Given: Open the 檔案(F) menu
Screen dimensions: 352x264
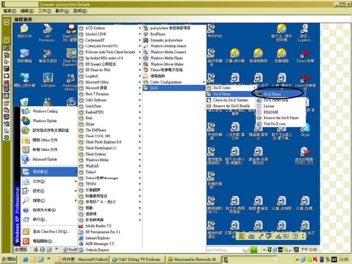Looking at the screenshot, I should tap(10, 11).
